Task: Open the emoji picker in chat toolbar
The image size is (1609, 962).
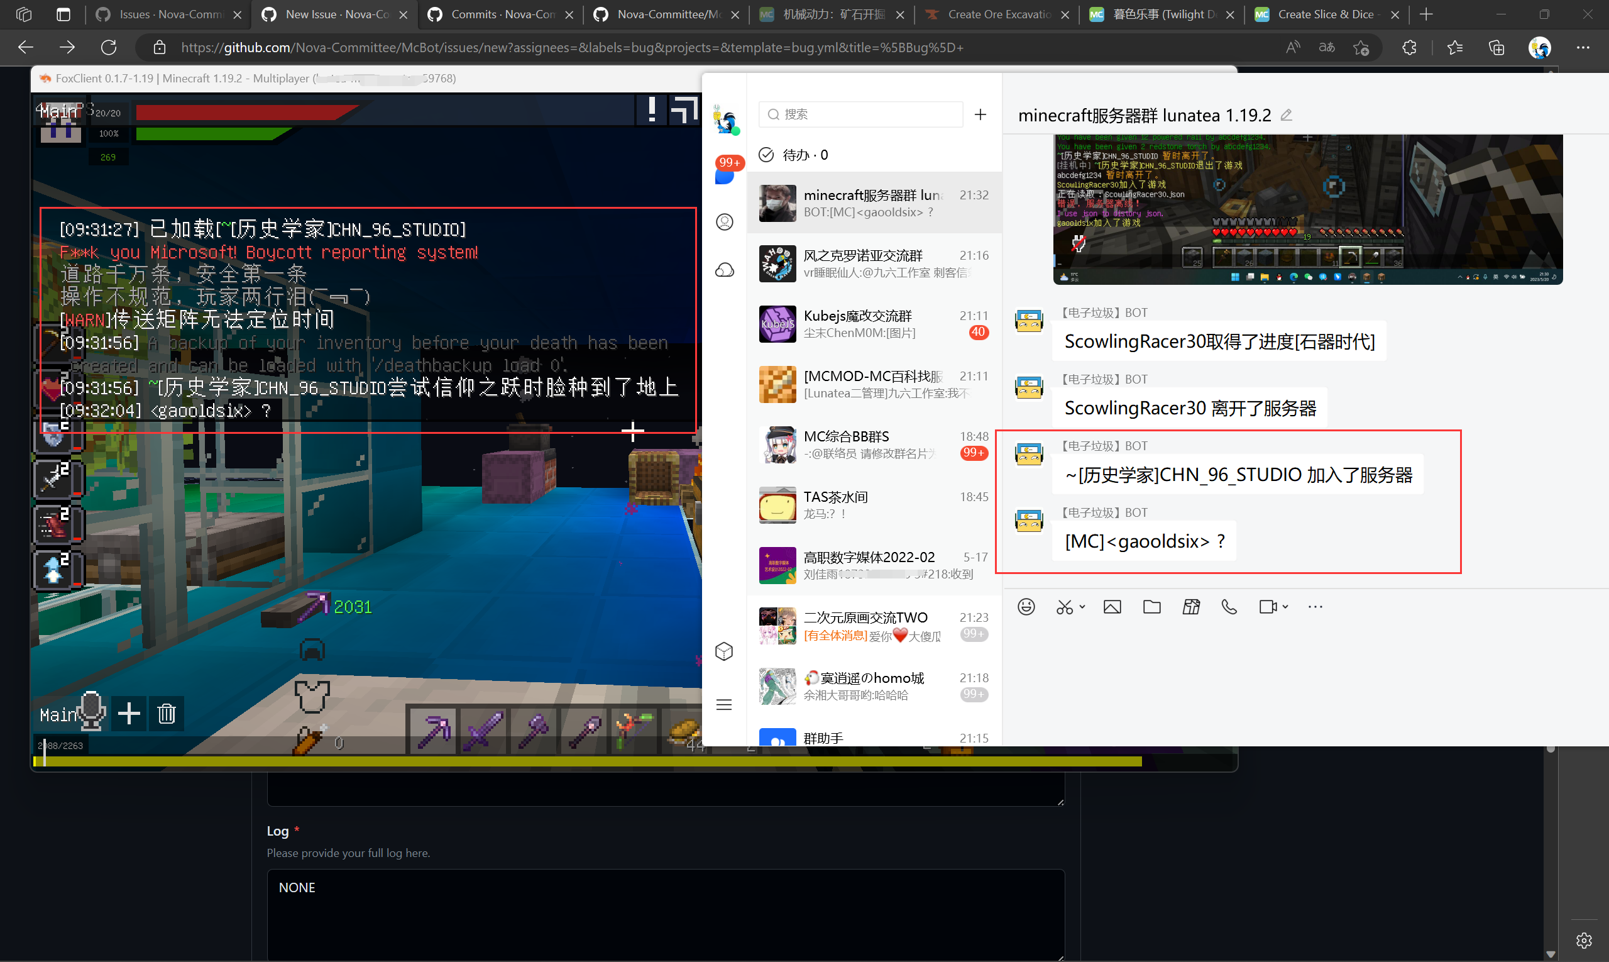Action: [x=1026, y=607]
